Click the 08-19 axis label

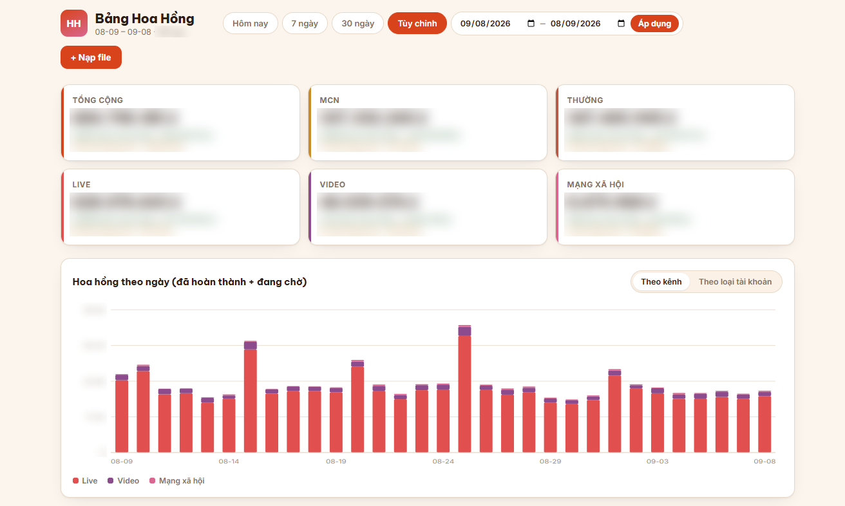point(336,462)
